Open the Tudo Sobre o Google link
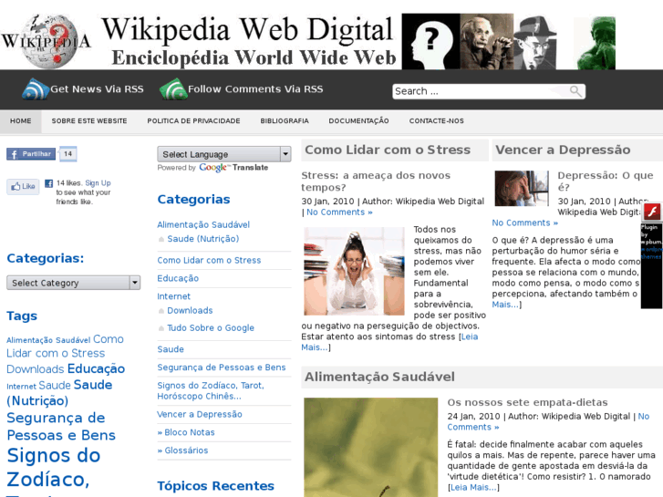 pos(211,327)
